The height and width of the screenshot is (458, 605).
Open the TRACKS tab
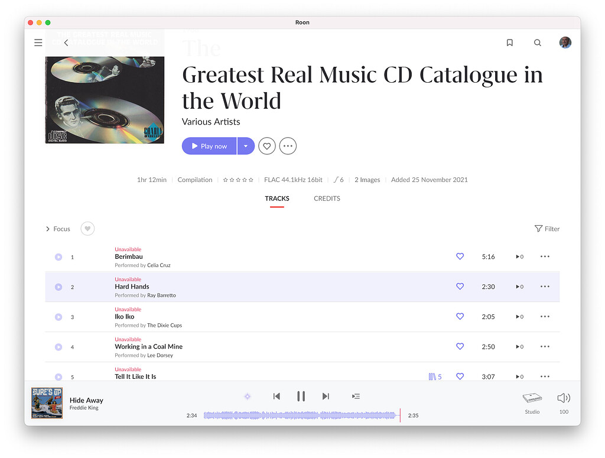coord(277,199)
